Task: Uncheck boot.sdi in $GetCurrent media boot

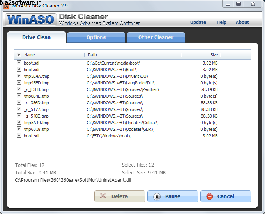Action: pos(19,63)
